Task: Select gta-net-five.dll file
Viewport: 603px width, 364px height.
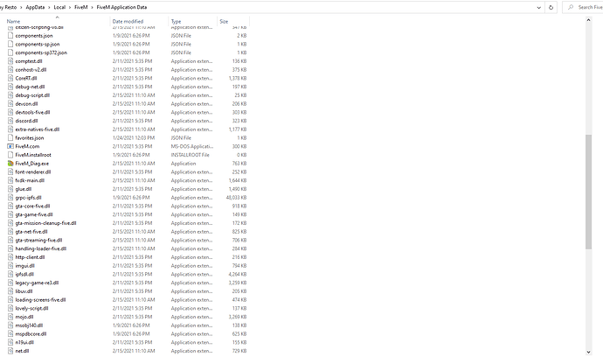Action: 31,232
